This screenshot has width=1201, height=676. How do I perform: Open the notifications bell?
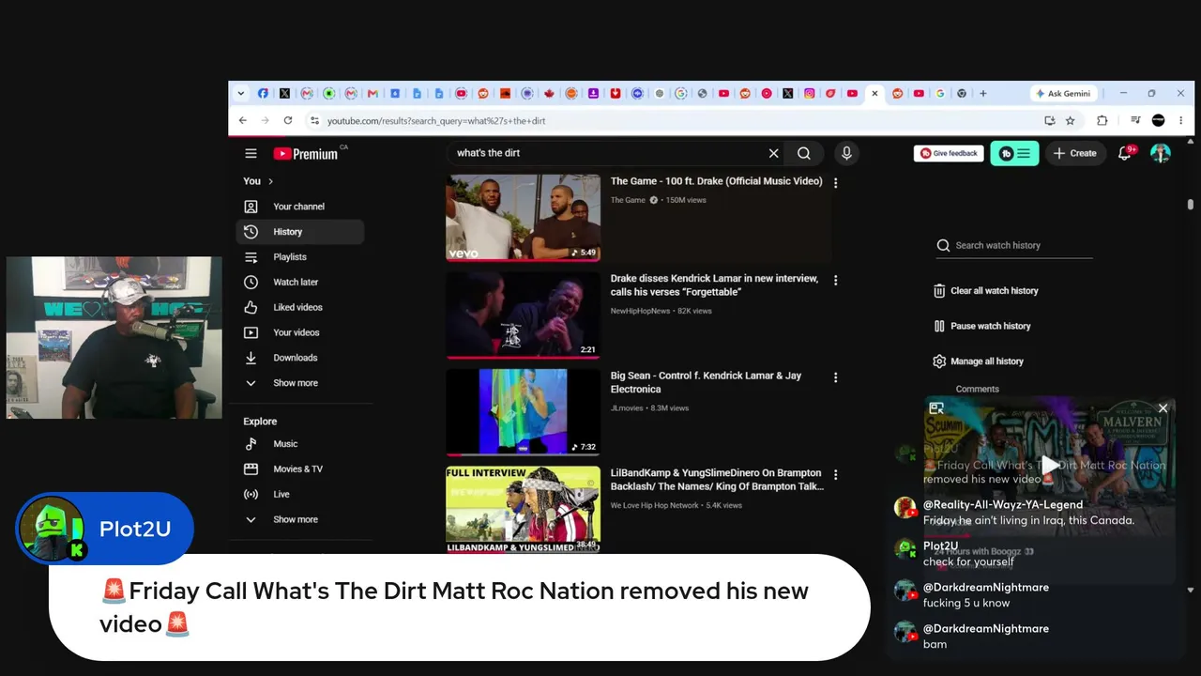click(1125, 153)
